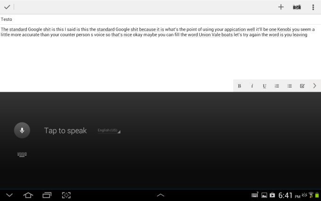Insert a numbered list

tap(277, 86)
